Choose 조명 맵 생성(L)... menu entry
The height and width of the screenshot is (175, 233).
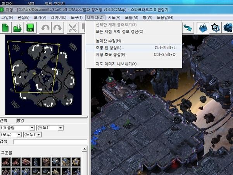pos(133,48)
